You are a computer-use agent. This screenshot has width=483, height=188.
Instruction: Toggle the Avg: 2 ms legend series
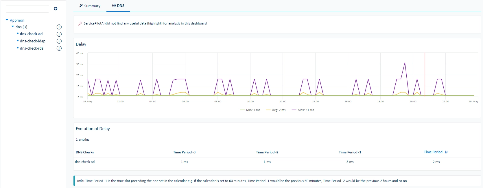coord(276,110)
